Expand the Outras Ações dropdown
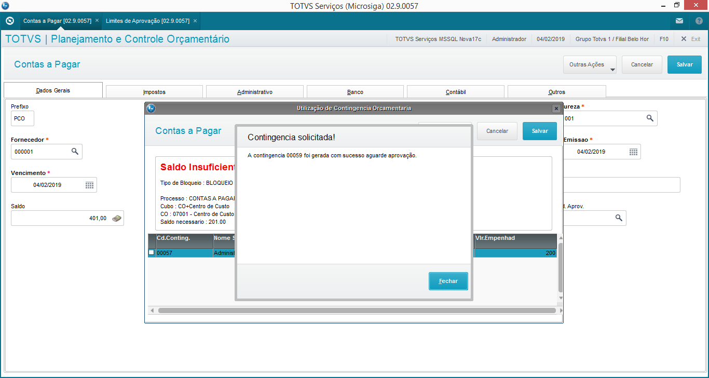The width and height of the screenshot is (709, 378). coord(590,65)
